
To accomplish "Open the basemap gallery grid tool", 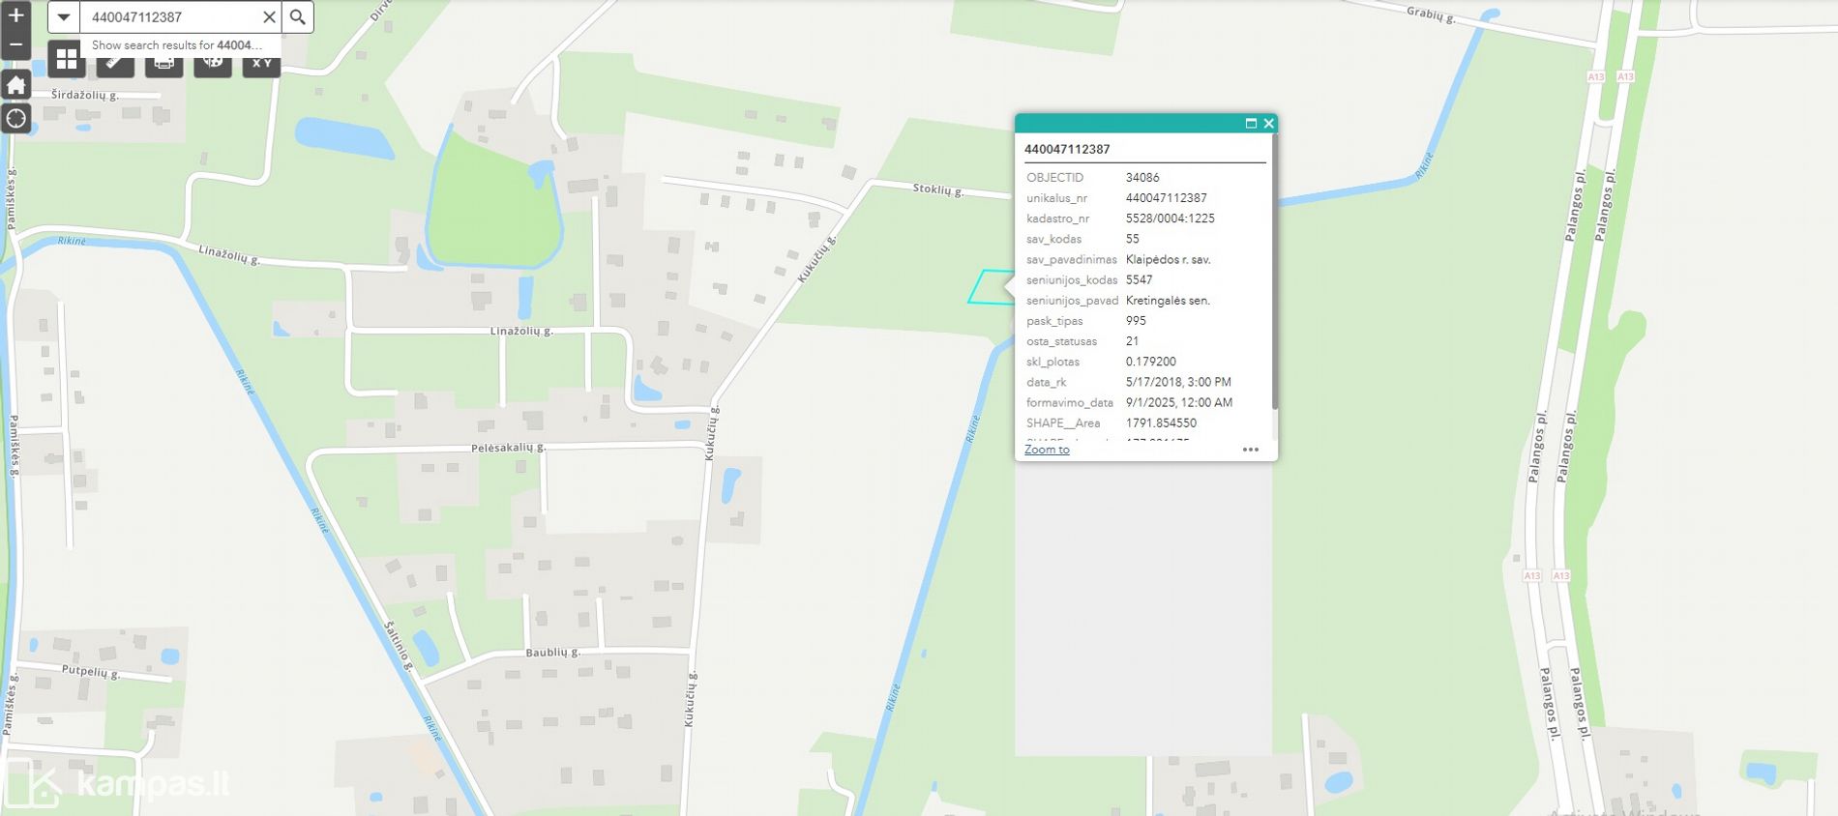I will (x=67, y=61).
